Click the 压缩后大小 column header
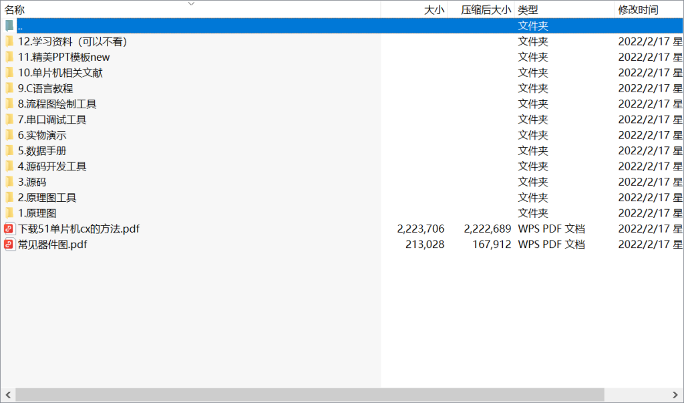Viewport: 684px width, 403px height. pyautogui.click(x=486, y=10)
